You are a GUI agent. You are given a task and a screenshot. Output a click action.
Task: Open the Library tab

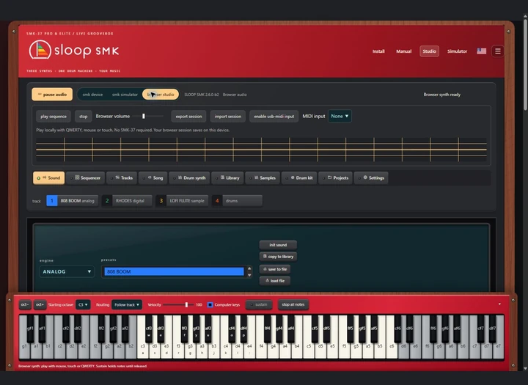click(227, 178)
